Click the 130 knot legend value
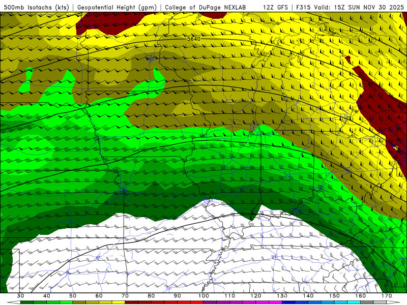407x305 pixels. click(282, 296)
